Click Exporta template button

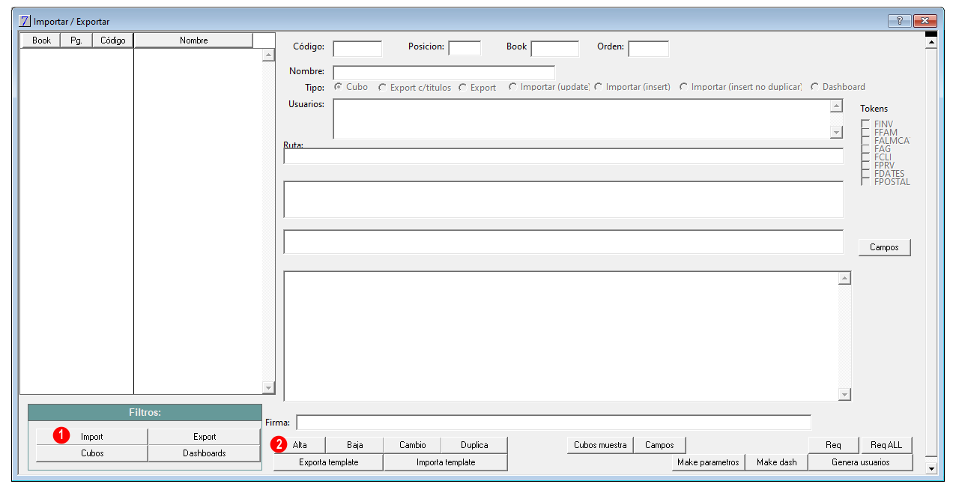328,462
